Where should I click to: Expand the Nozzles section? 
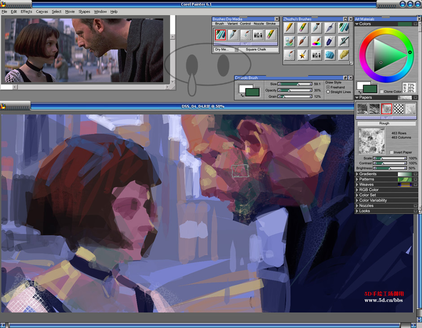coord(357,205)
